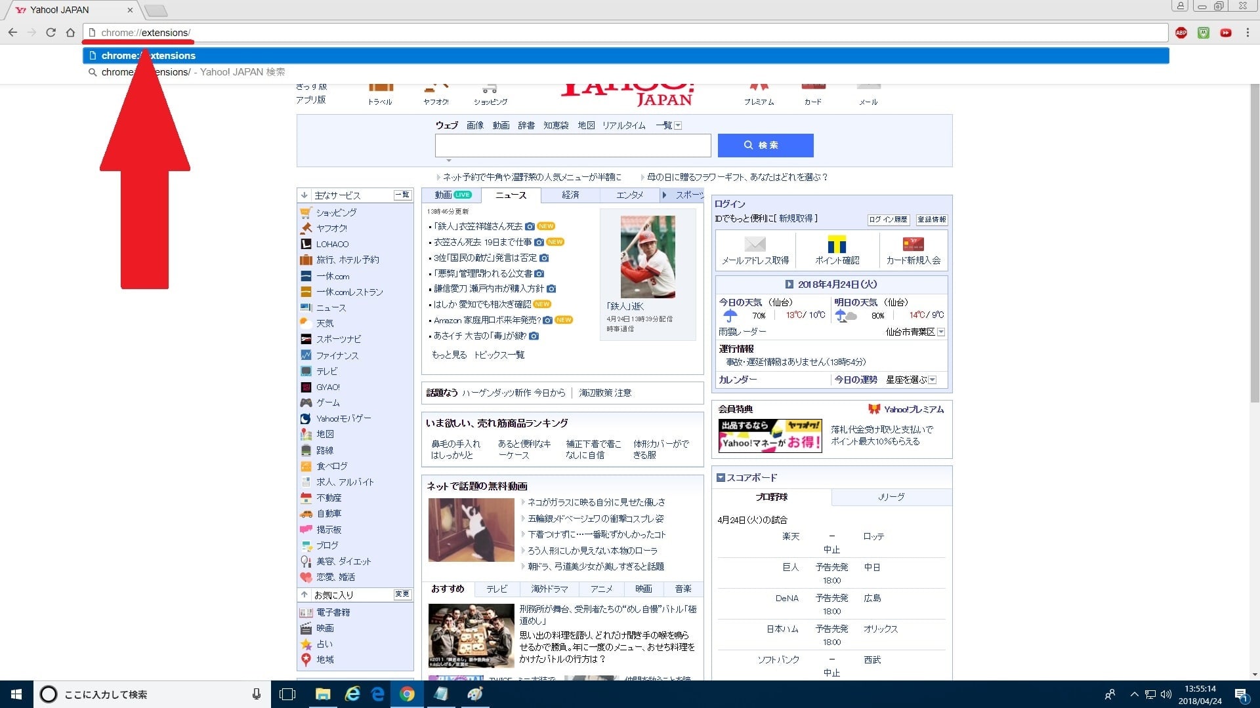Collapse 主なサービス section arrow
Image resolution: width=1260 pixels, height=708 pixels.
tap(304, 195)
